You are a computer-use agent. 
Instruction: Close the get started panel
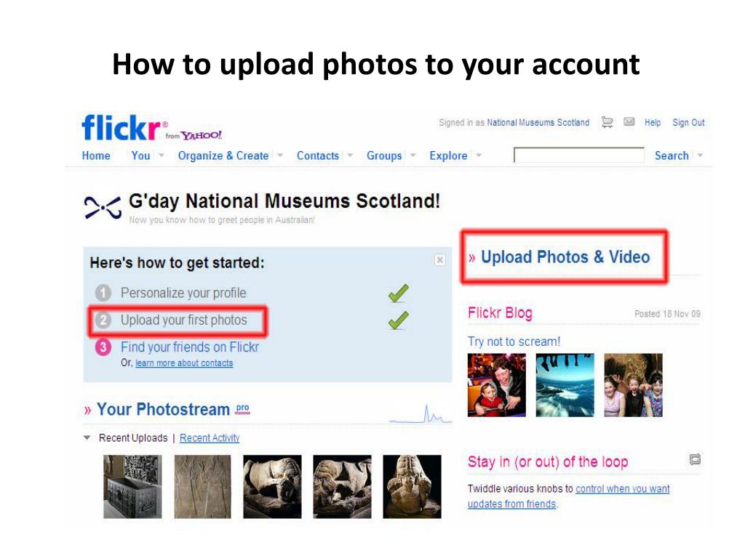pyautogui.click(x=440, y=260)
